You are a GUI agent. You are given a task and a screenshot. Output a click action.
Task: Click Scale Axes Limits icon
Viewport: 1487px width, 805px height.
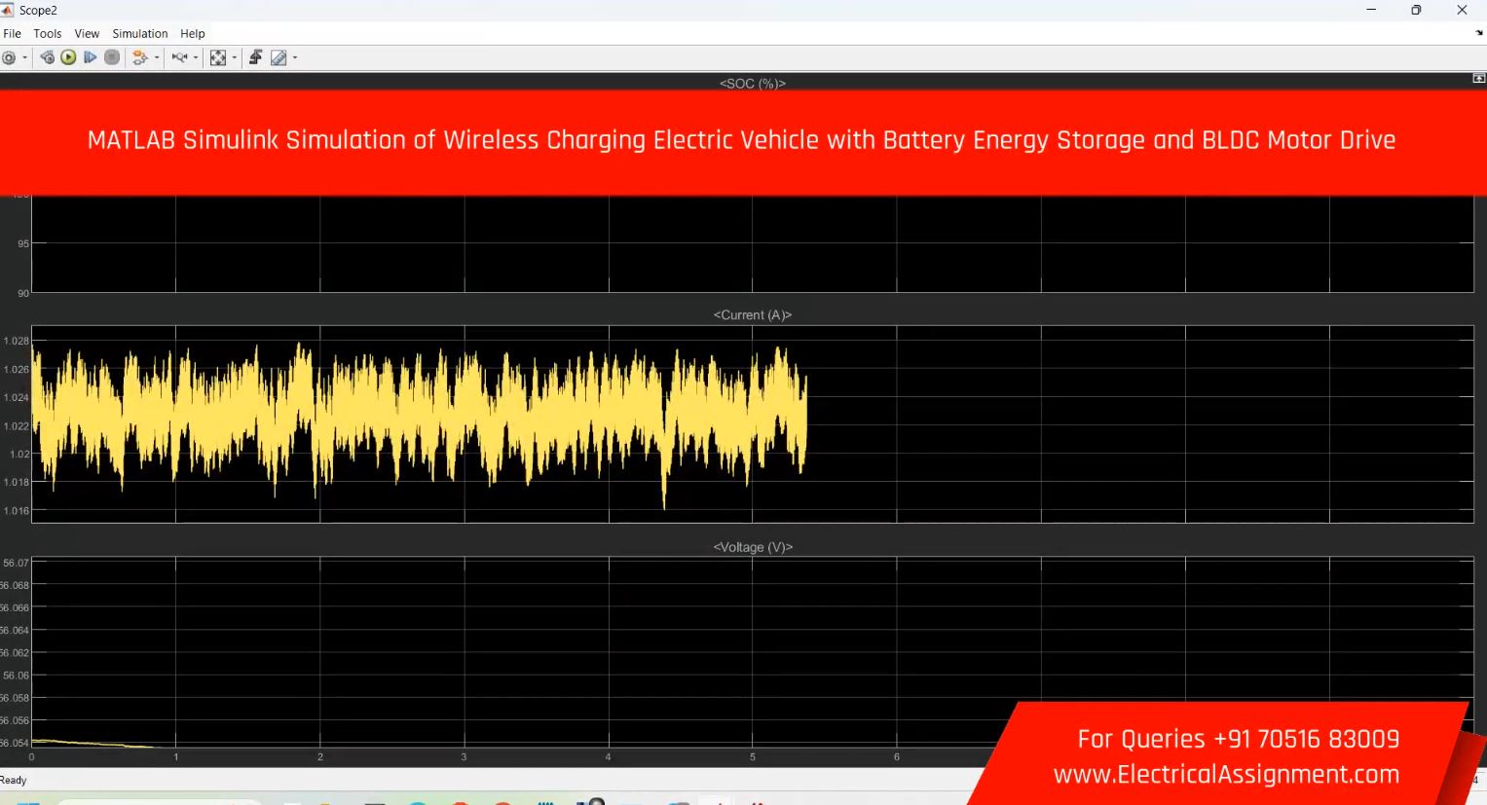218,57
